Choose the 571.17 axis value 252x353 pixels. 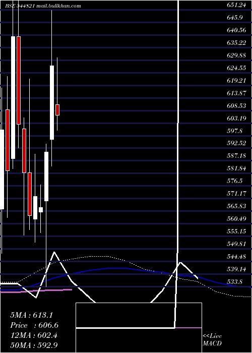[x=236, y=194]
